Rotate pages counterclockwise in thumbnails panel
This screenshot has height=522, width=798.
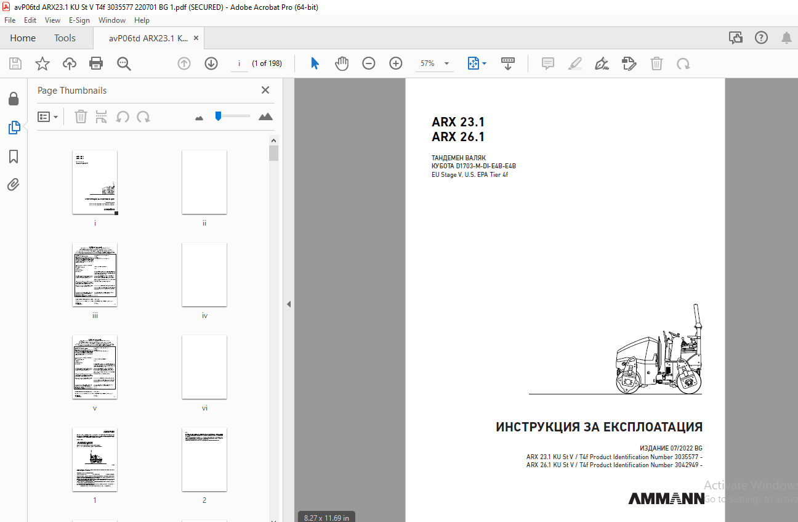point(123,116)
